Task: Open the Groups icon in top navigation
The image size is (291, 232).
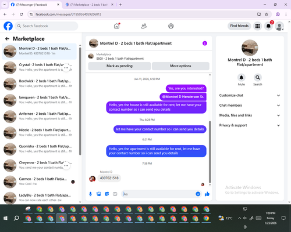Action: pyautogui.click(x=171, y=26)
